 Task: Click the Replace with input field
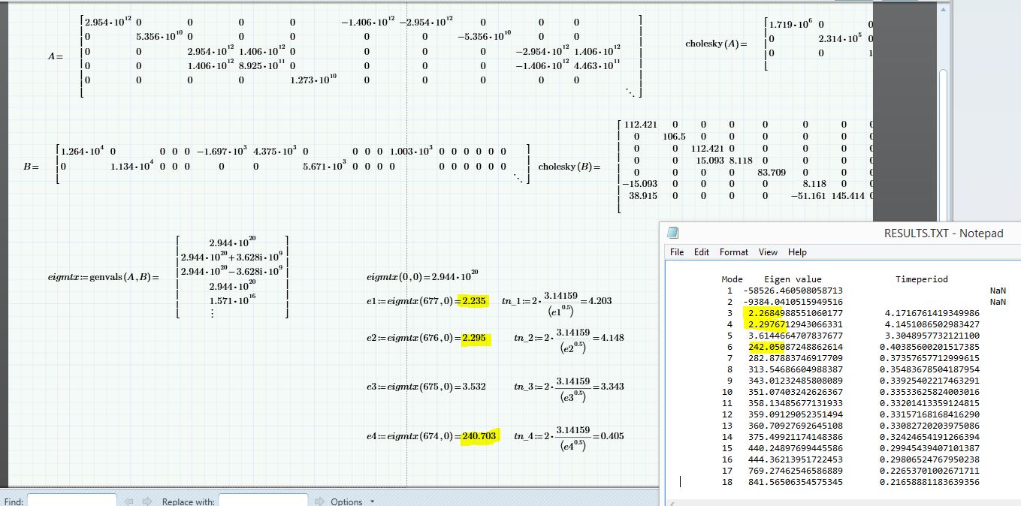[263, 500]
